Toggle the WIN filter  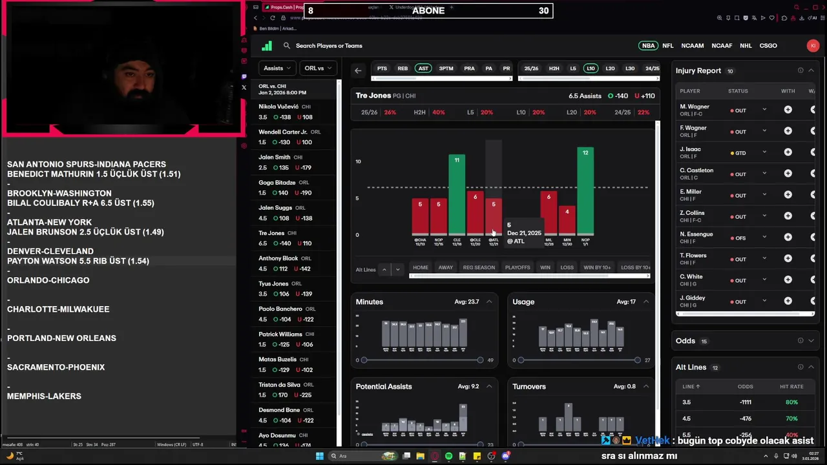(x=545, y=267)
